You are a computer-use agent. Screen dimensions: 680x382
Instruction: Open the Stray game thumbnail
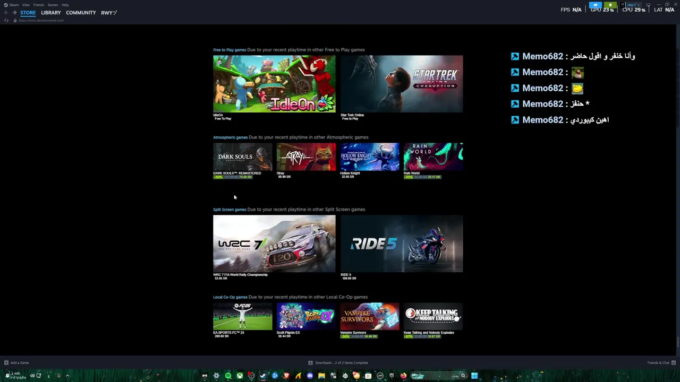tap(306, 157)
